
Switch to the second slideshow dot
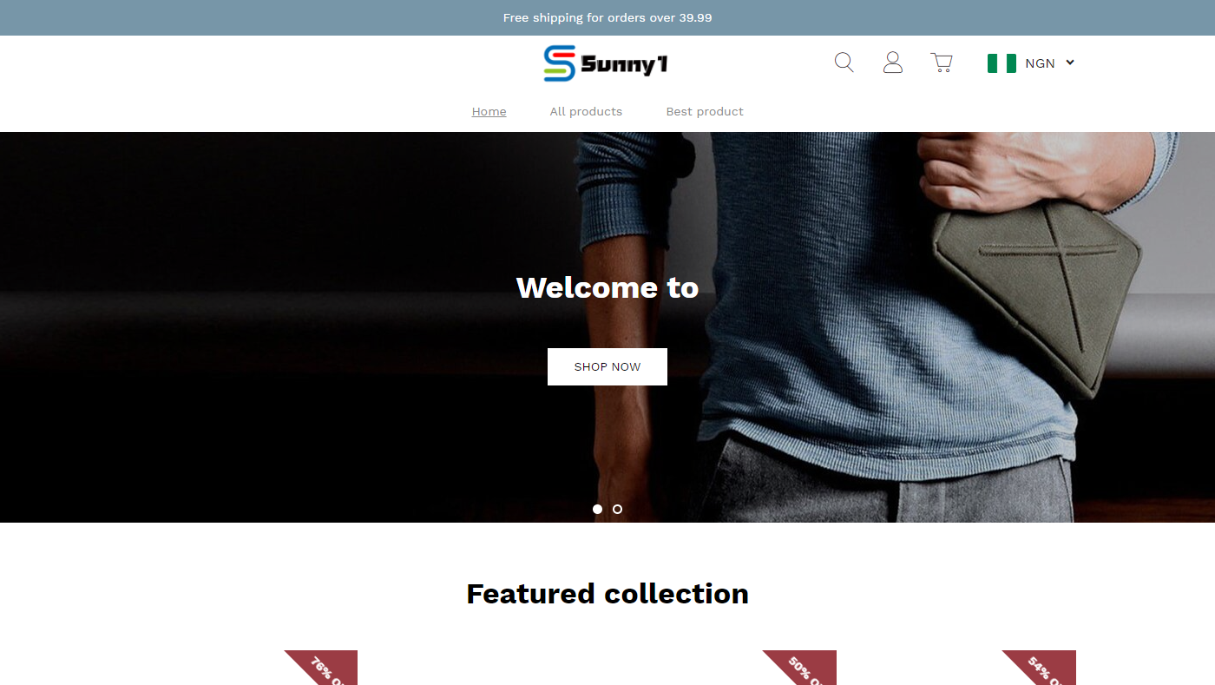click(x=617, y=510)
